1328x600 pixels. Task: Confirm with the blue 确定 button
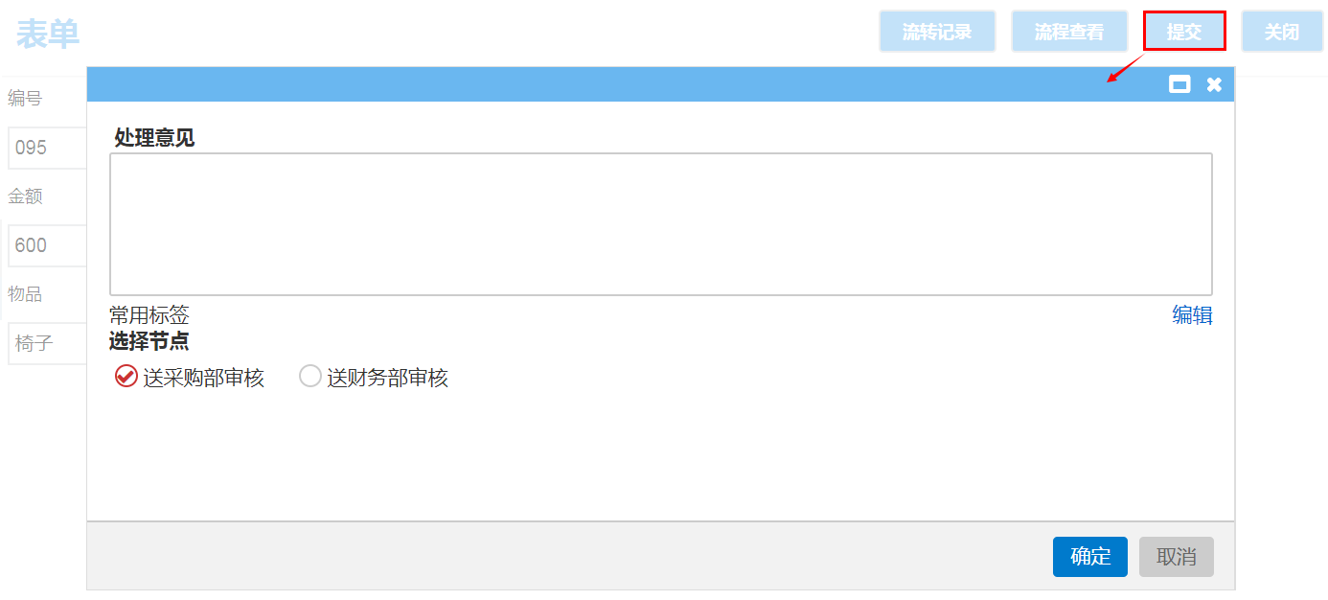click(1089, 557)
